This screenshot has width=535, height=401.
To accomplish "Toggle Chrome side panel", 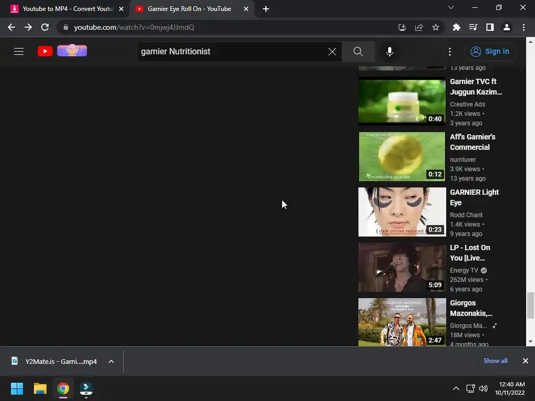I will click(x=490, y=27).
